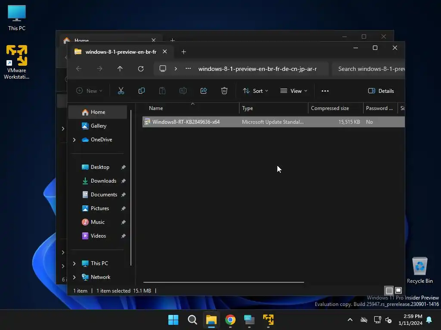Expand the This PC tree node
441x330 pixels.
click(x=74, y=263)
